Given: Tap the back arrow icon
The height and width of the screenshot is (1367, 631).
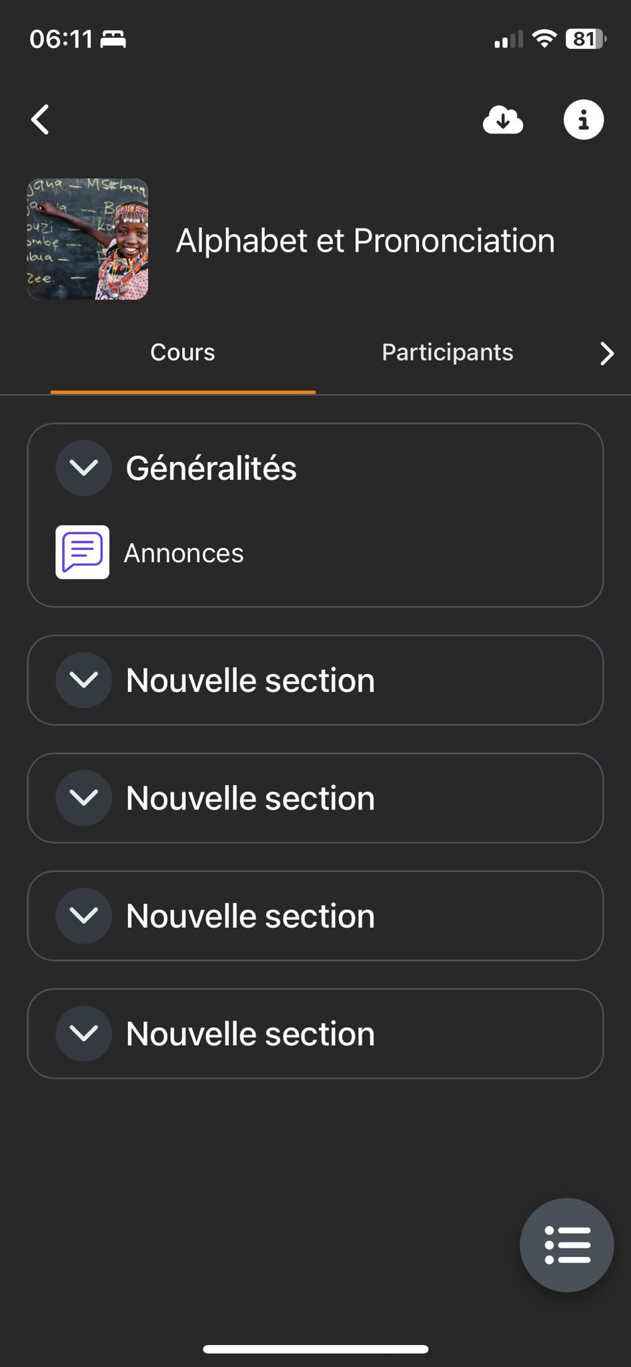Looking at the screenshot, I should point(41,120).
